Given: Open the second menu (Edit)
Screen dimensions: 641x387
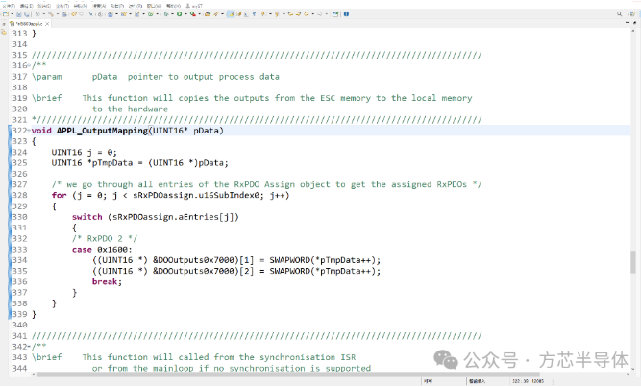Looking at the screenshot, I should tap(27, 6).
